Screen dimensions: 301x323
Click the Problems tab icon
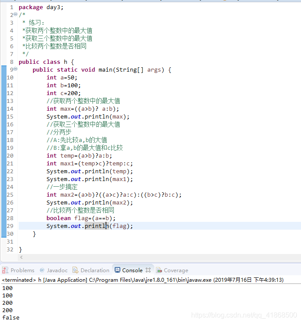5,270
